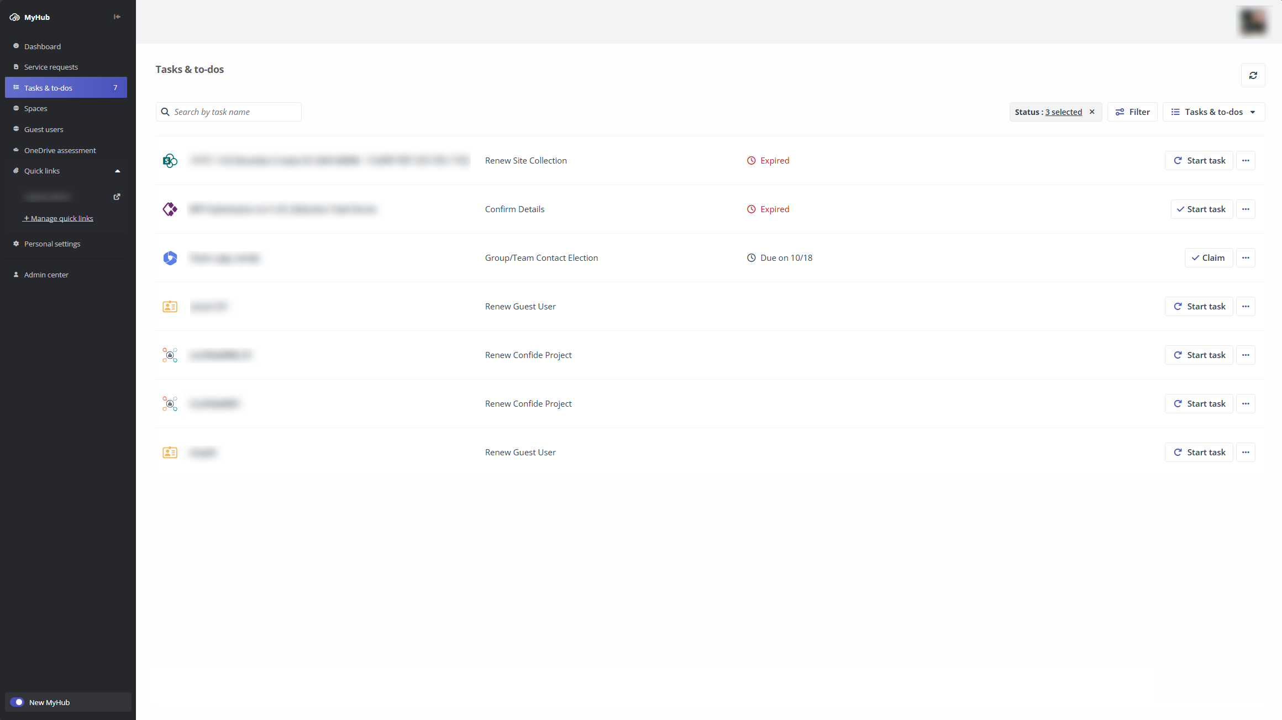The height and width of the screenshot is (720, 1282).
Task: Refresh the tasks list
Action: (1253, 75)
